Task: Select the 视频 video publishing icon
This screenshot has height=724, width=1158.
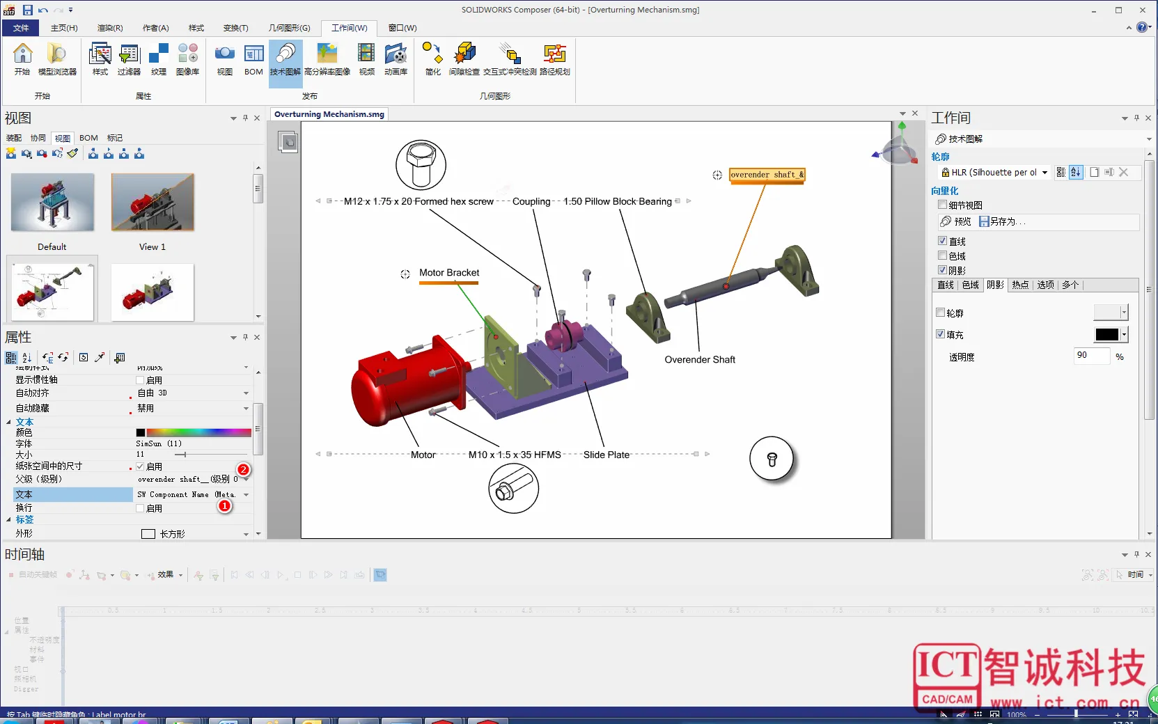Action: pyautogui.click(x=366, y=59)
